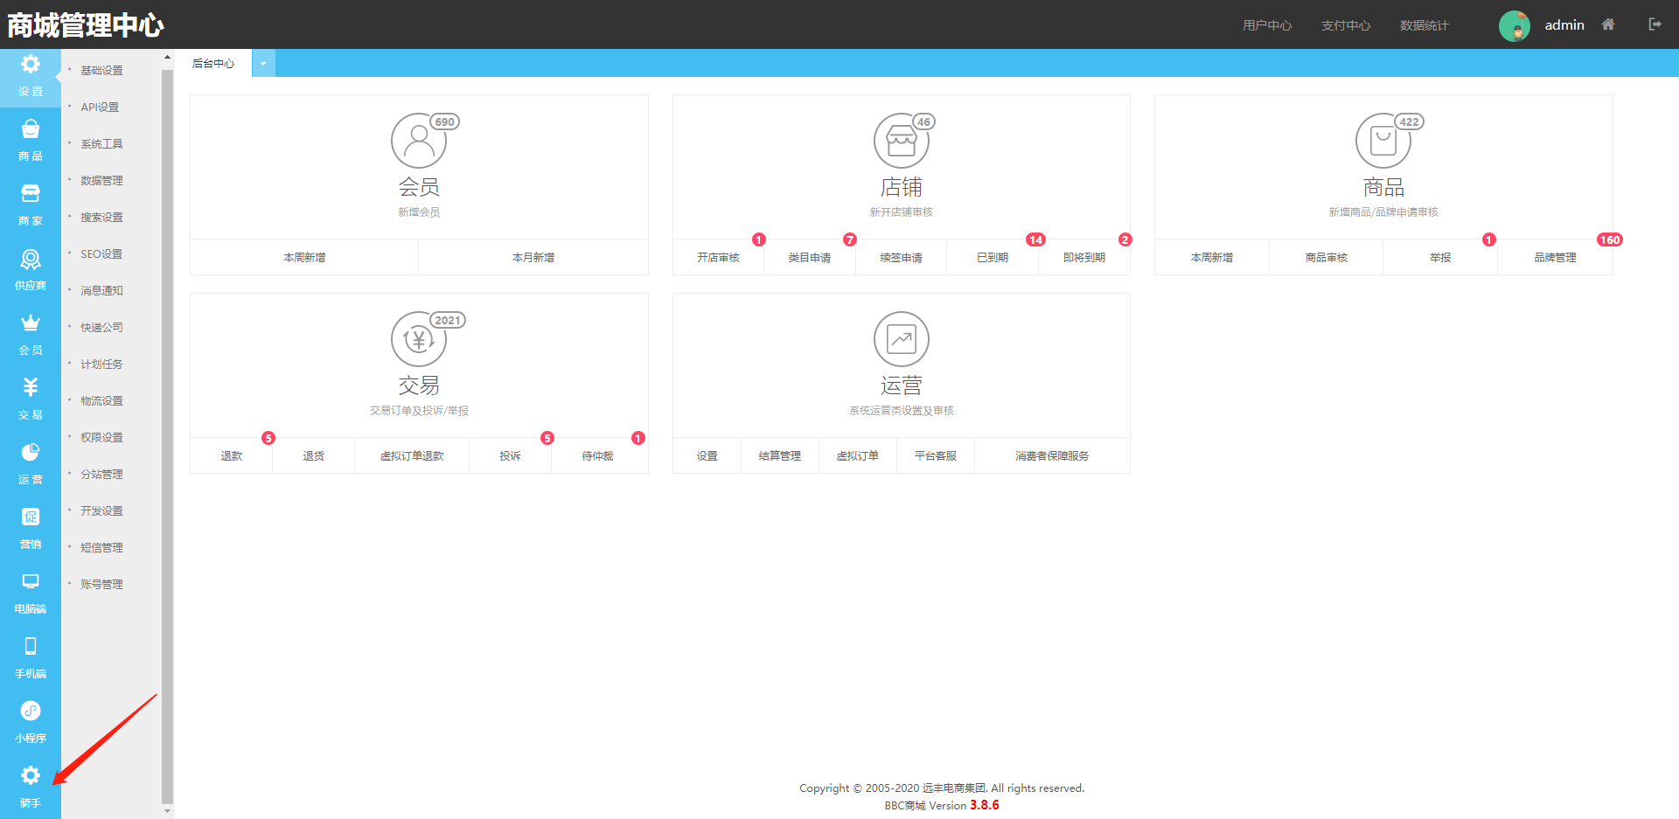1679x819 pixels.
Task: Open 快递公司 menu item
Action: pyautogui.click(x=102, y=328)
